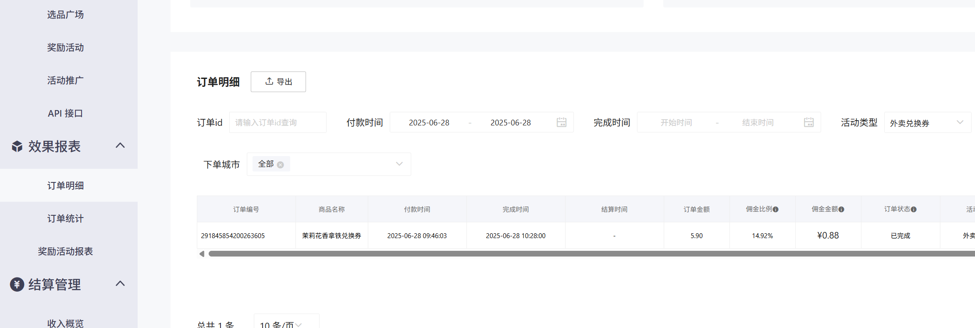Click the 完成时间 开始时间 field
This screenshot has height=328, width=975.
676,123
